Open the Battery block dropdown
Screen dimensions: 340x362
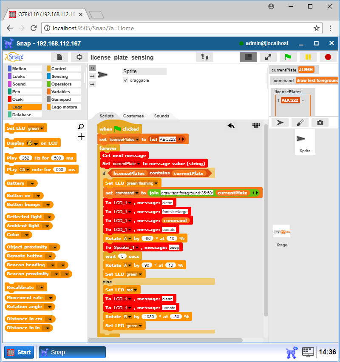pyautogui.click(x=32, y=183)
